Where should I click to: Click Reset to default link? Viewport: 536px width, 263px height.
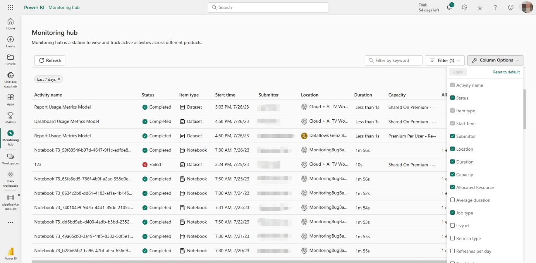click(506, 72)
